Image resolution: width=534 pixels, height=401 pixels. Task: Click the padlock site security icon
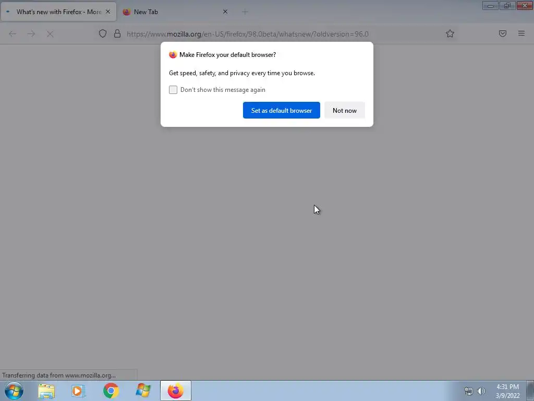(117, 33)
